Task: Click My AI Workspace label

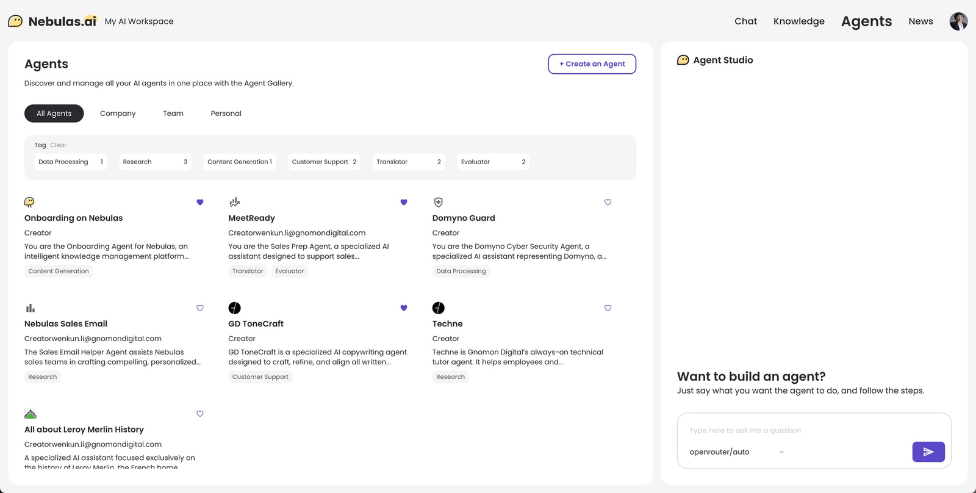Action: 139,21
